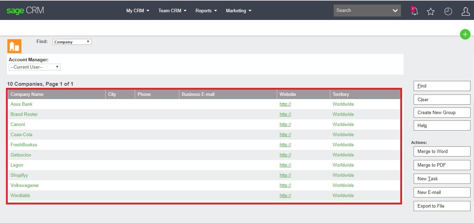Image resolution: width=474 pixels, height=223 pixels.
Task: Click the Sage CRM logo
Action: 25,11
